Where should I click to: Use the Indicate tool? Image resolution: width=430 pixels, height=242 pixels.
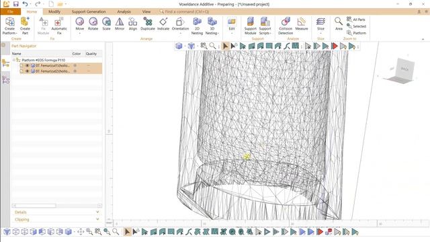(x=163, y=24)
